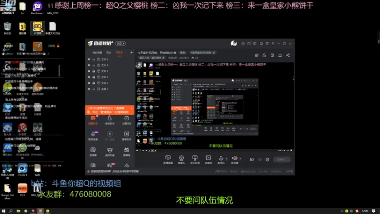The image size is (380, 214).
Task: Select the orange highlighted scene tab
Action: [119, 52]
